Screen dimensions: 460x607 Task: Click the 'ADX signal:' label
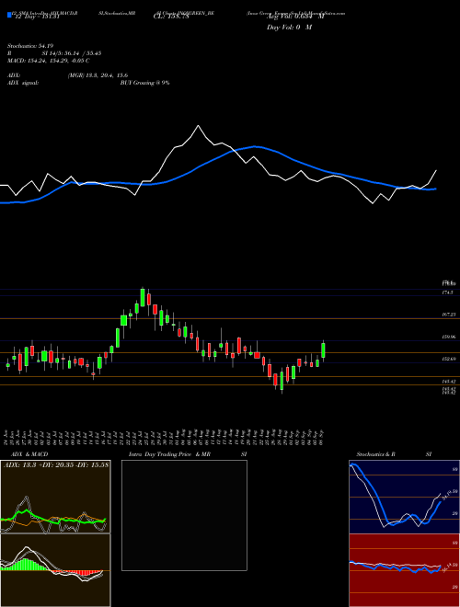[x=23, y=83]
